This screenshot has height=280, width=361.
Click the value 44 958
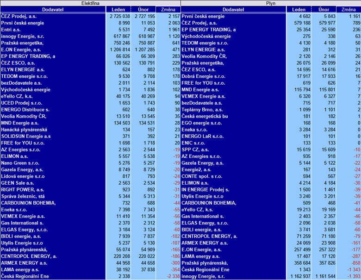click(x=123, y=263)
